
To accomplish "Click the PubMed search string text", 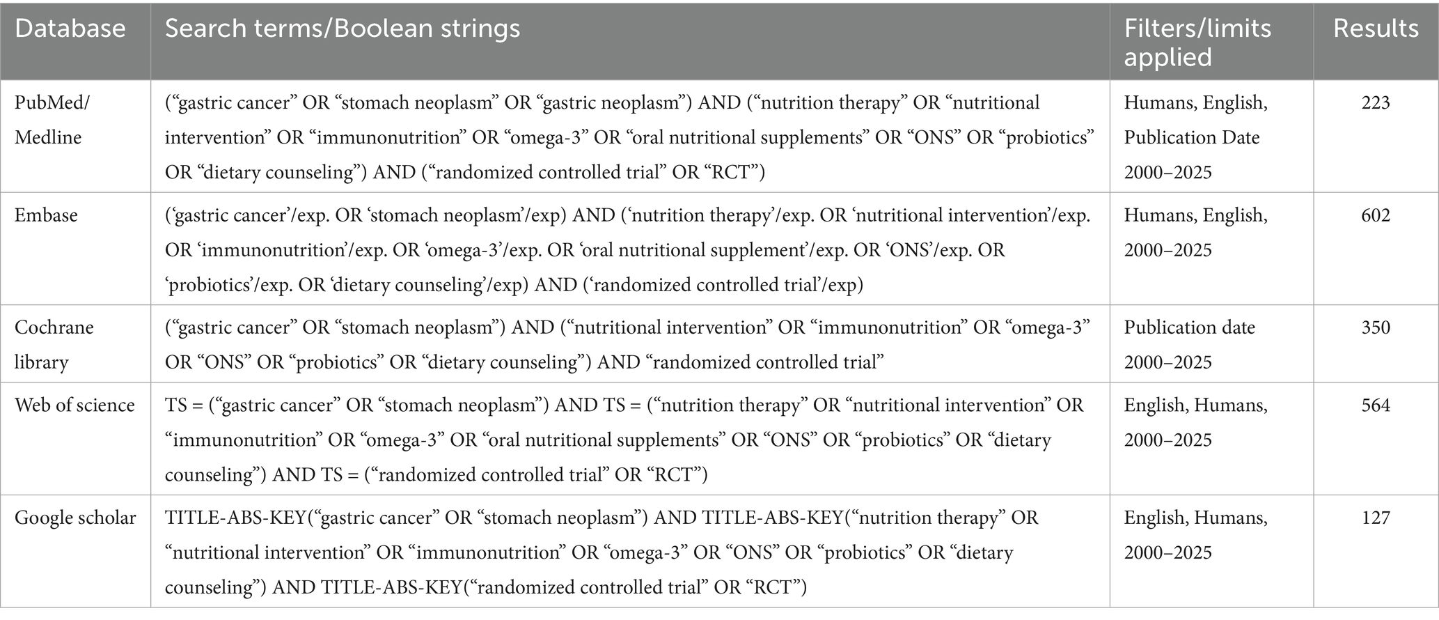I will point(629,137).
